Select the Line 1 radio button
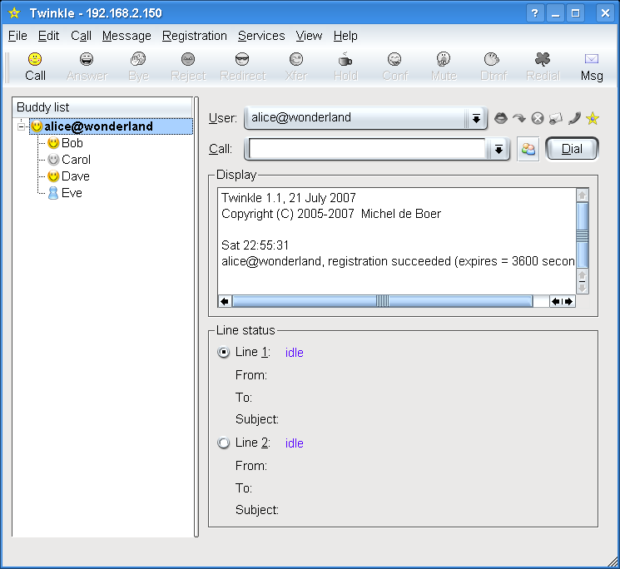 [x=223, y=353]
